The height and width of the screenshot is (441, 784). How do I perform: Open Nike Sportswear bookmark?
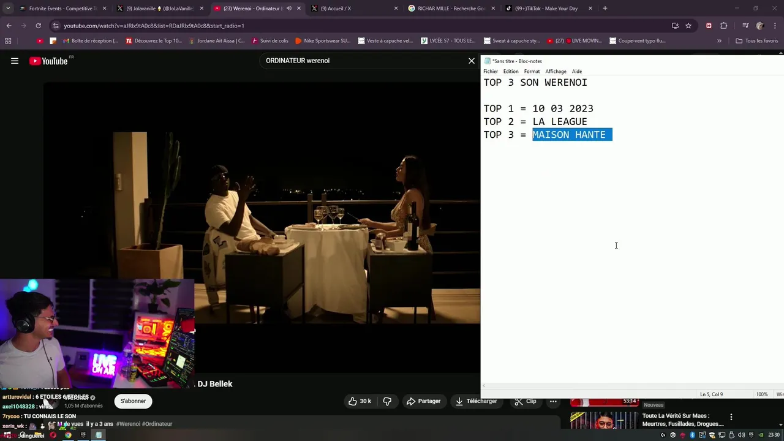click(323, 41)
